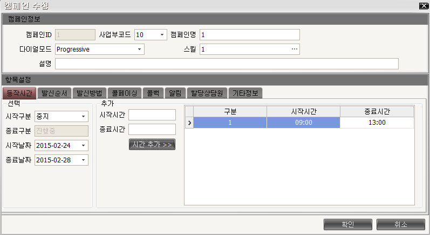Expand the 종료날짜 date picker 2015-02-28
The image size is (430, 235).
click(84, 160)
